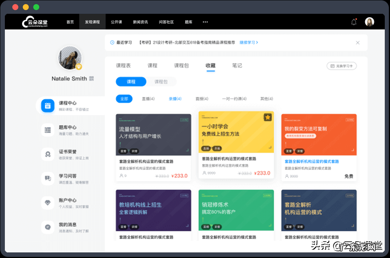Screen dimensions: 390x258
Task: Click the 云朵课堂 logo
Action: coord(36,22)
